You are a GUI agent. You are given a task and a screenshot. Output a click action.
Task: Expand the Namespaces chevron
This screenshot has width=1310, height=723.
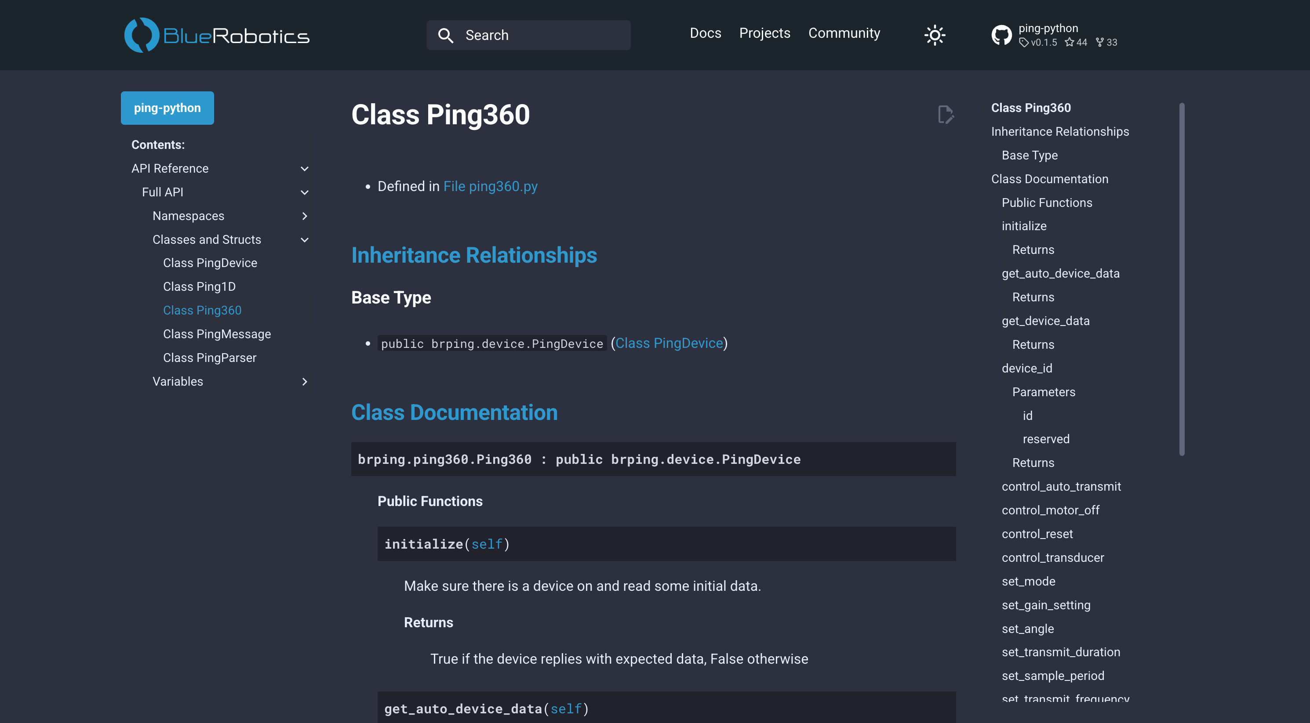tap(305, 216)
